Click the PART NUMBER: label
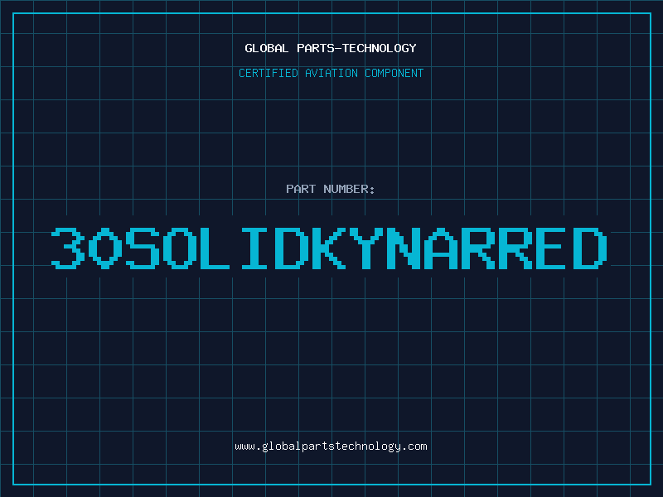This screenshot has height=497, width=663. (331, 189)
